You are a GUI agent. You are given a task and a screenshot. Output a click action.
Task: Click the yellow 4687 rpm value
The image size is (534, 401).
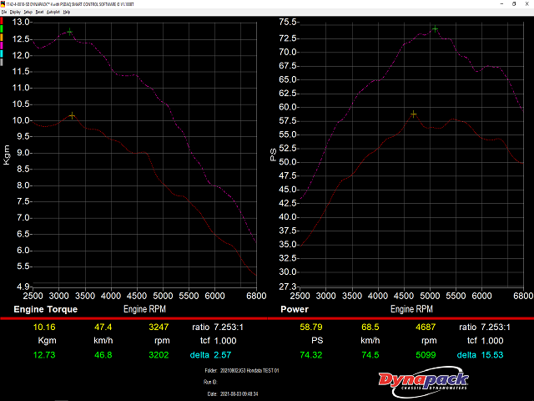[x=426, y=327]
